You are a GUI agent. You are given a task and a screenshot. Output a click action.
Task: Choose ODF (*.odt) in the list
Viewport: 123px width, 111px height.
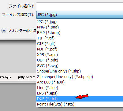[x=80, y=60]
